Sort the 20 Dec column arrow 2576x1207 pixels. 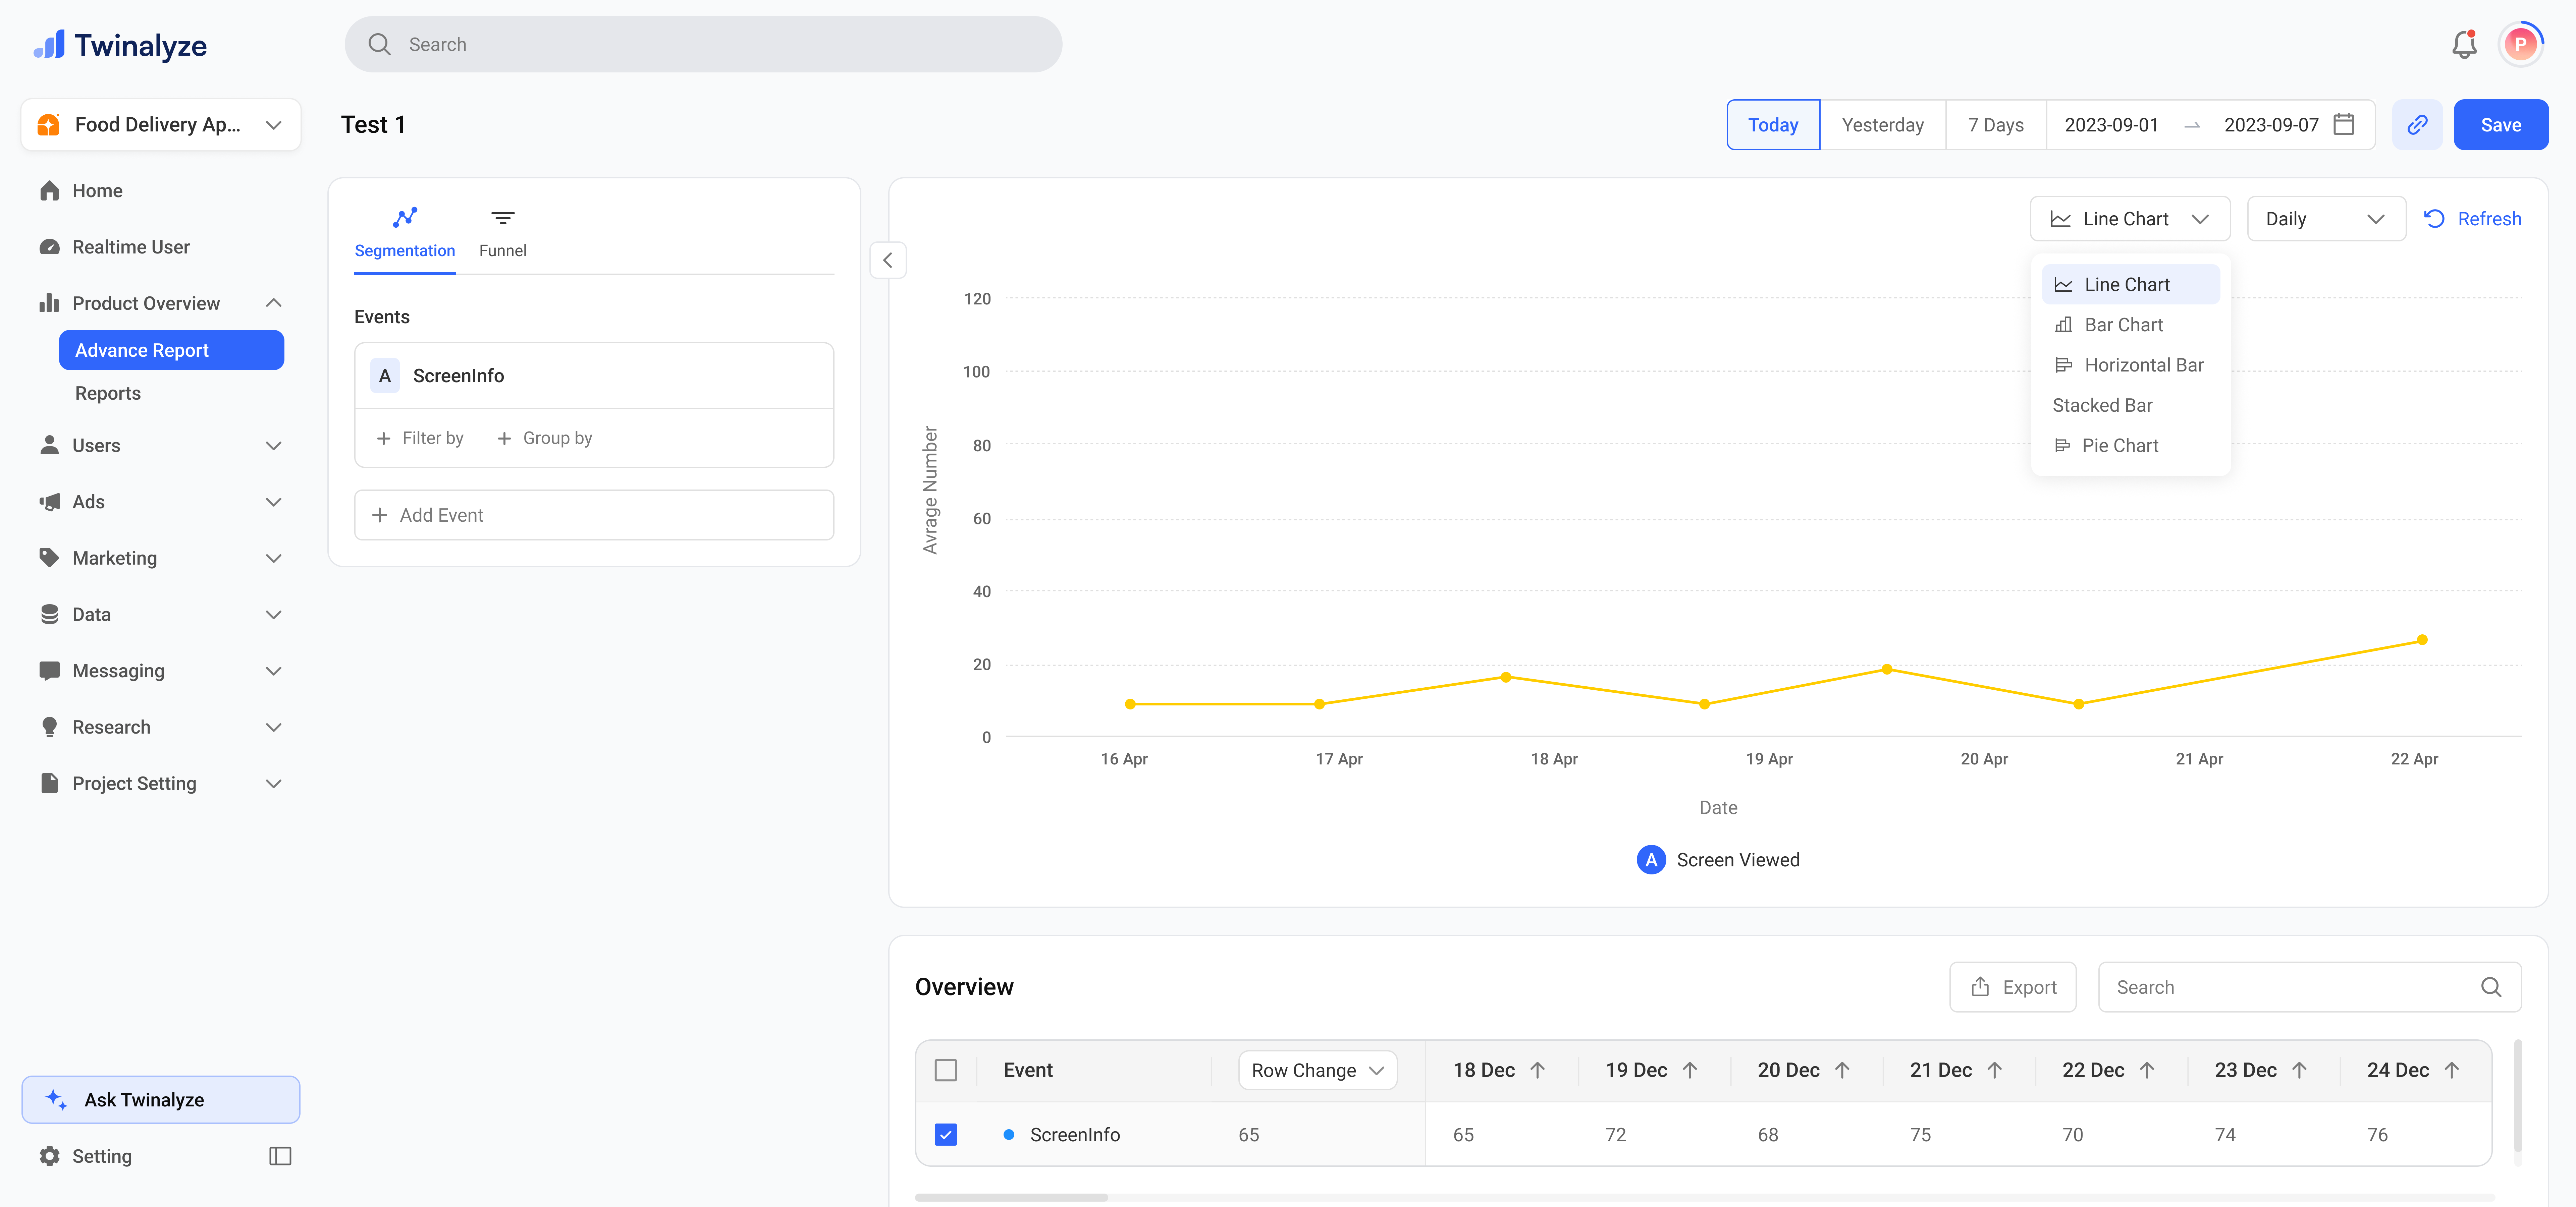click(x=1842, y=1070)
